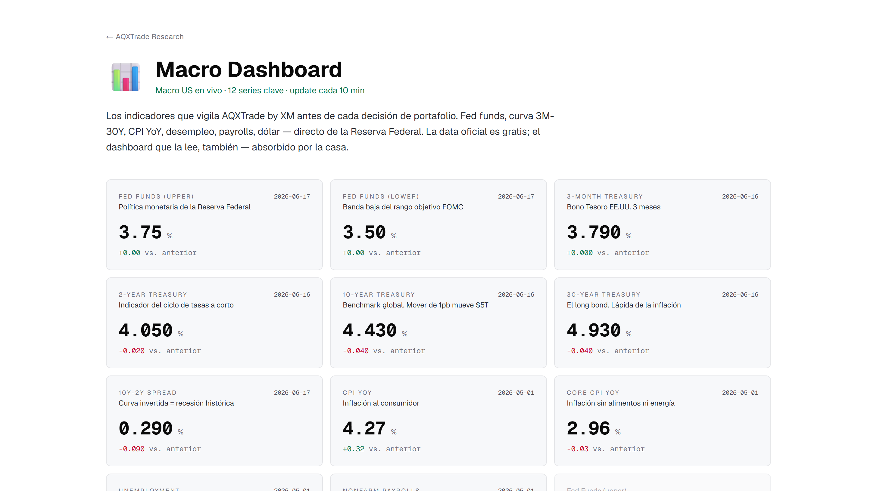Open the partially visible Unemployment card
The height and width of the screenshot is (491, 877).
pyautogui.click(x=214, y=483)
